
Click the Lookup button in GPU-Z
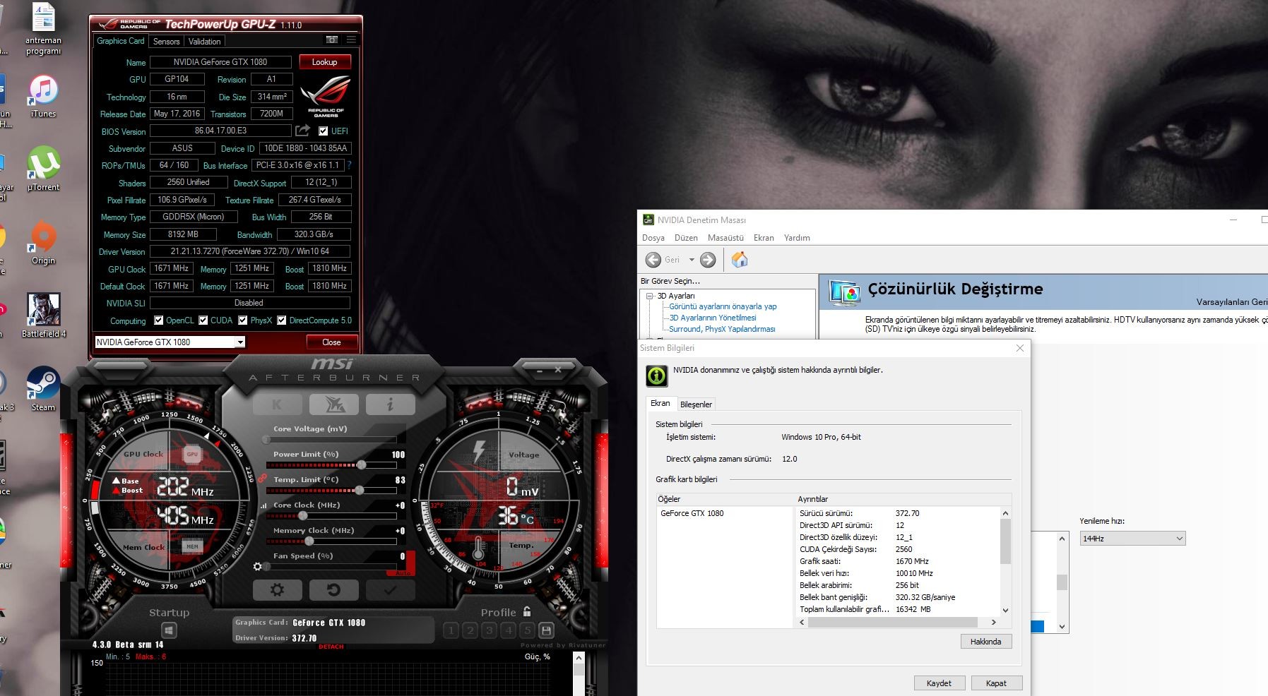pyautogui.click(x=325, y=62)
